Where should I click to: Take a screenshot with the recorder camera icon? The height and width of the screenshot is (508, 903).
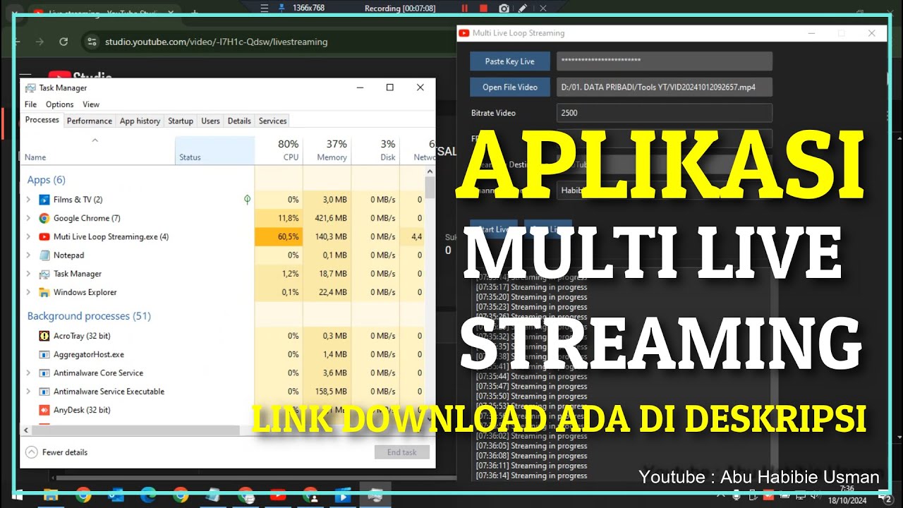(x=504, y=8)
